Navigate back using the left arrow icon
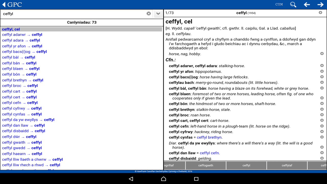This screenshot has width=327, height=184. point(307,4)
